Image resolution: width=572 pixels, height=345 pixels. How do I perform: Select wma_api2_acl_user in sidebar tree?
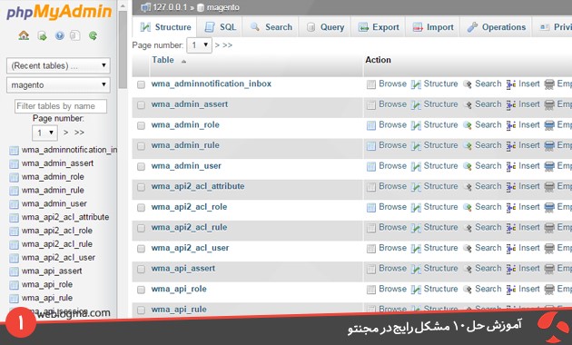(x=58, y=258)
